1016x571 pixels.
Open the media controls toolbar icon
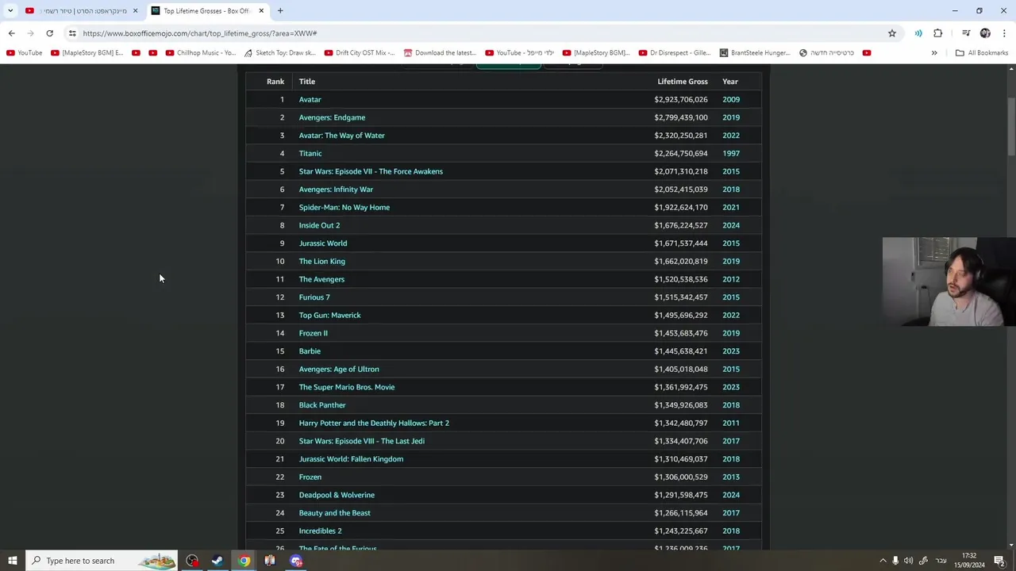pos(966,33)
